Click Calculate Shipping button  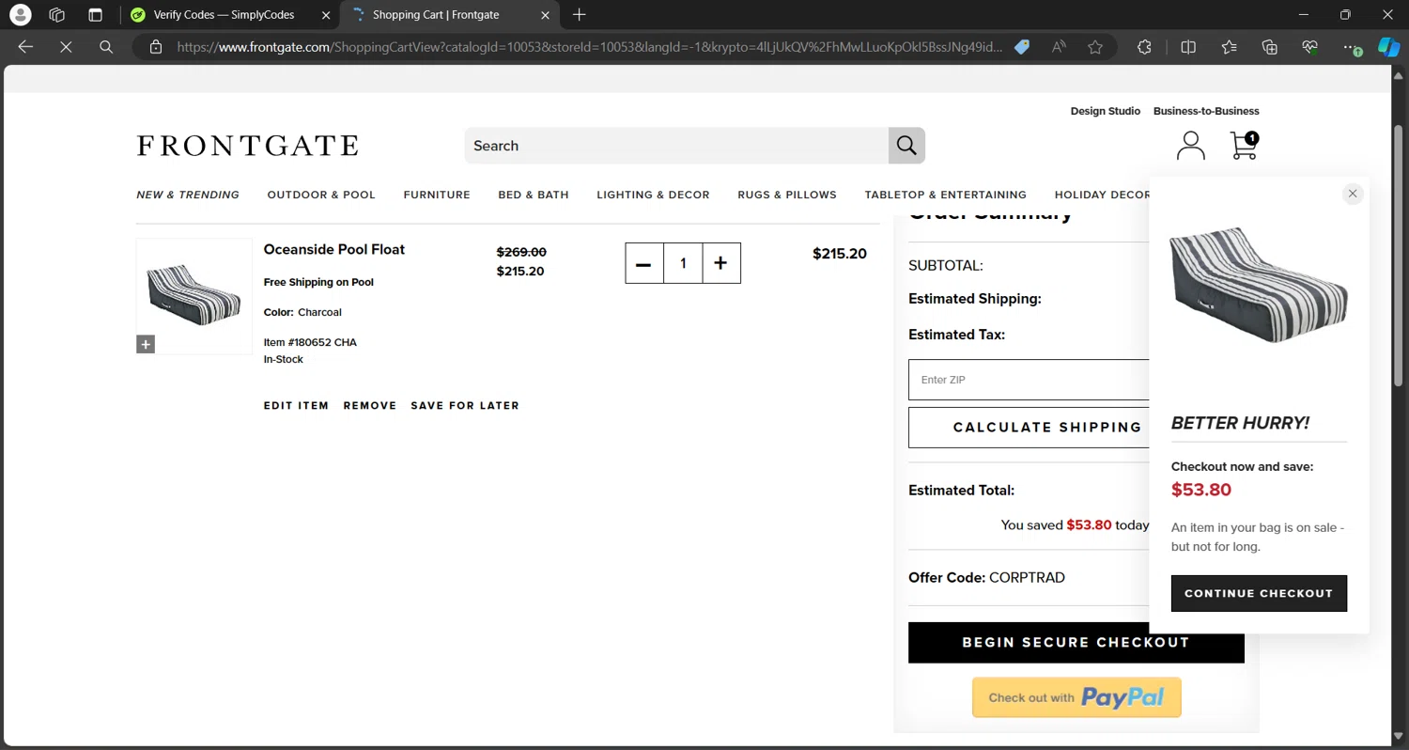coord(1029,427)
